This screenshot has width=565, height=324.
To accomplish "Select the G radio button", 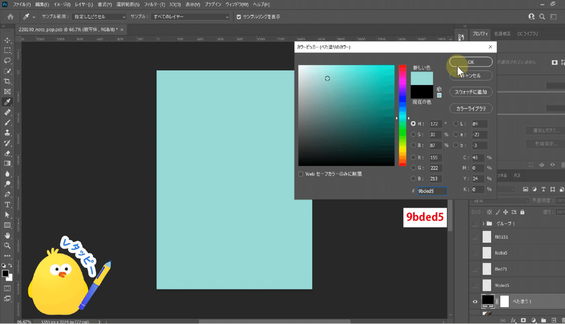I will (413, 168).
